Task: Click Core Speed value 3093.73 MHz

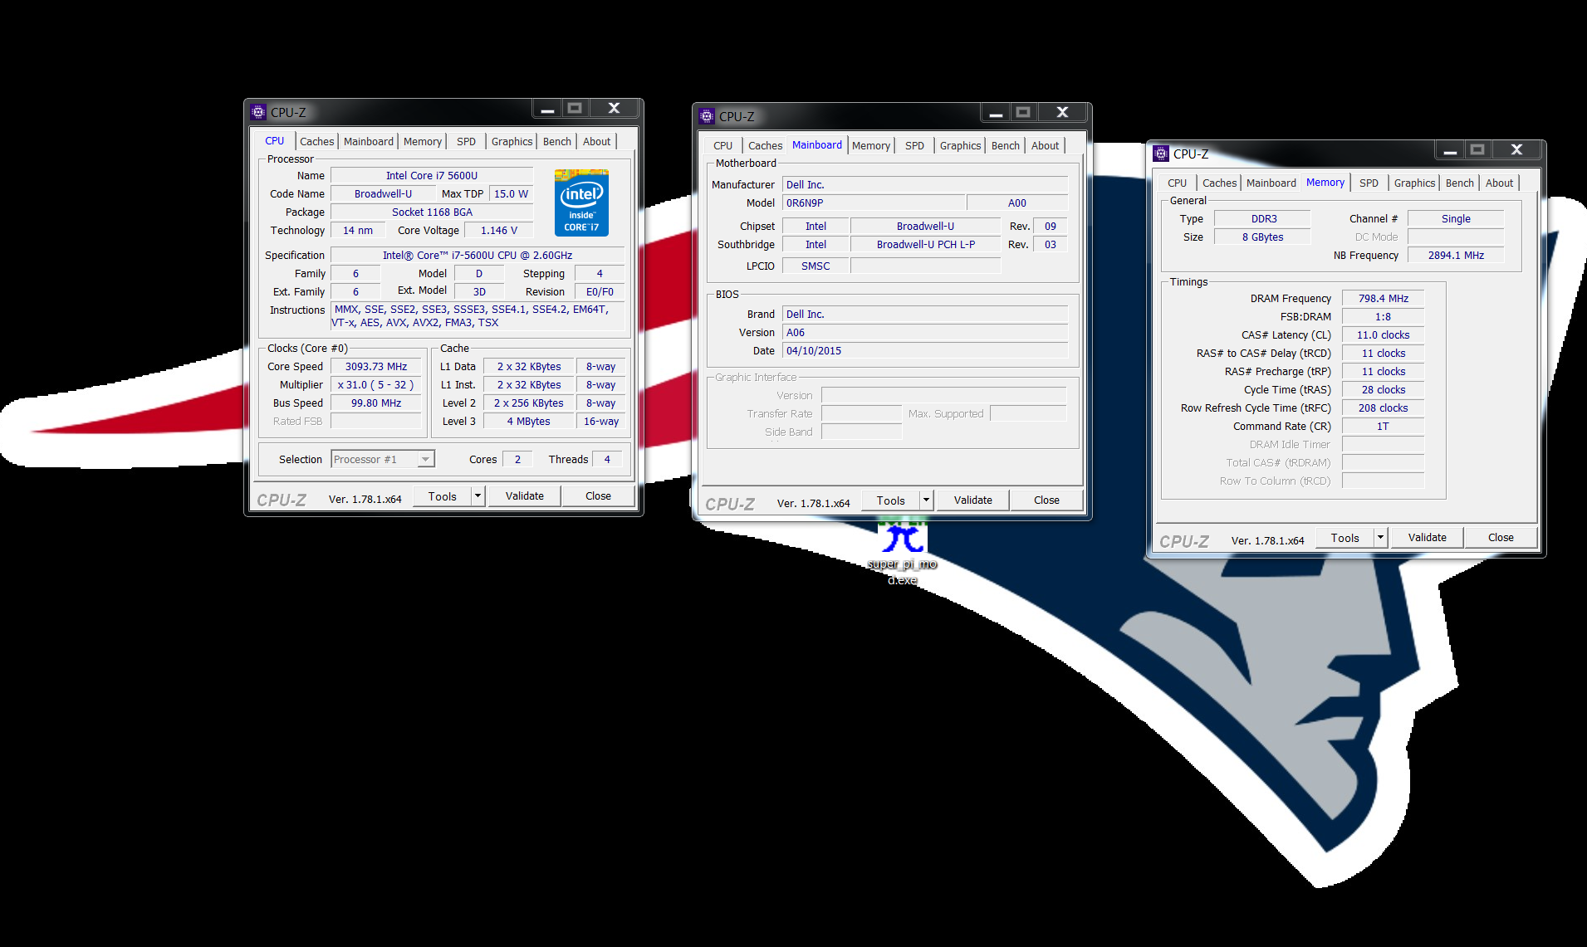Action: pos(376,367)
